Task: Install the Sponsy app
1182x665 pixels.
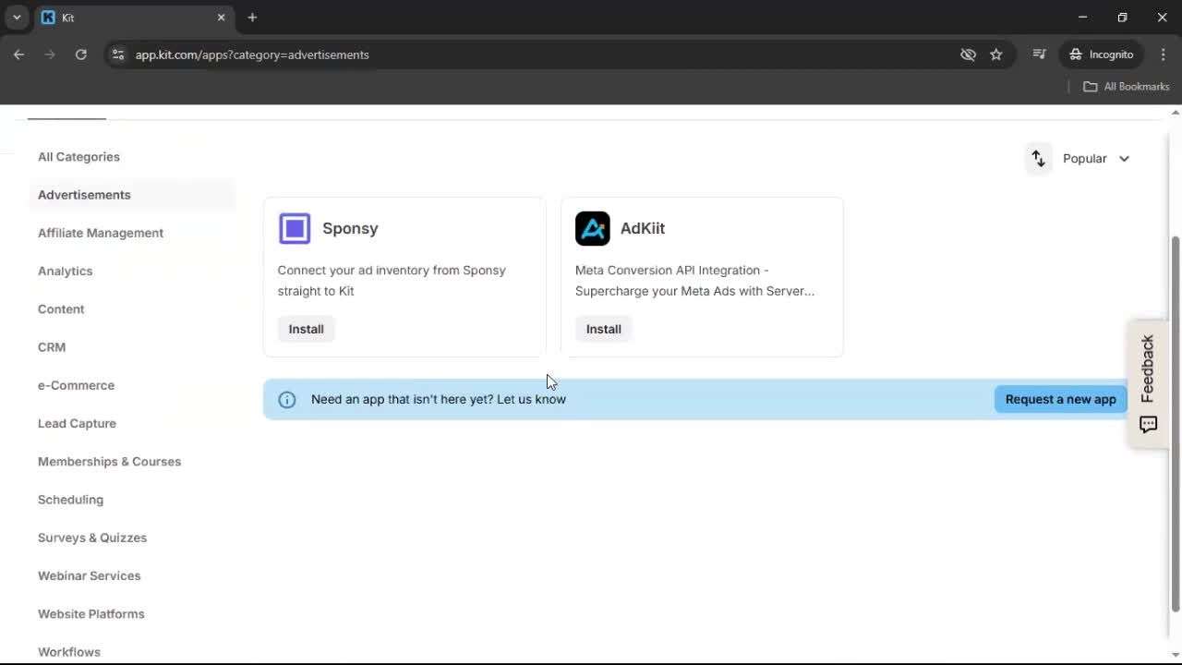Action: click(x=306, y=329)
